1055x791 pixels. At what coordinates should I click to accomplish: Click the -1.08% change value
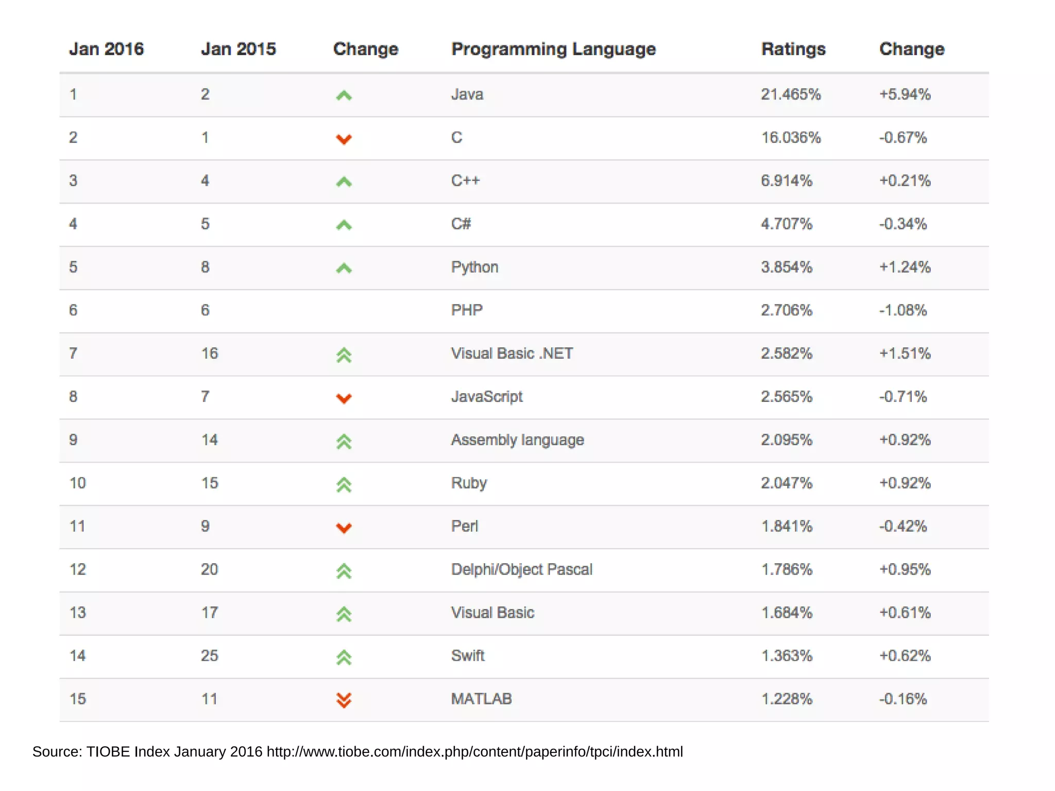[903, 310]
